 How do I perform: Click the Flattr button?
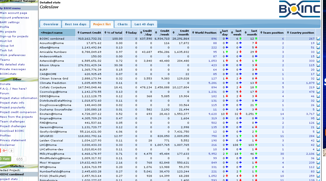coord(6,159)
